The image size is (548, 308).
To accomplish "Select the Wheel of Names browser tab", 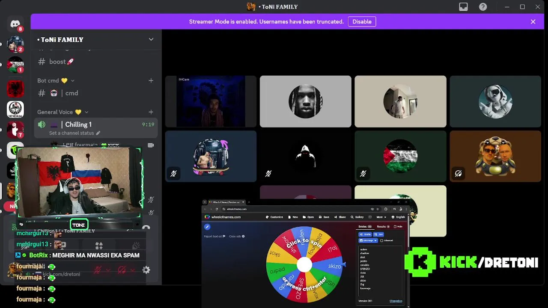I will coord(226,202).
